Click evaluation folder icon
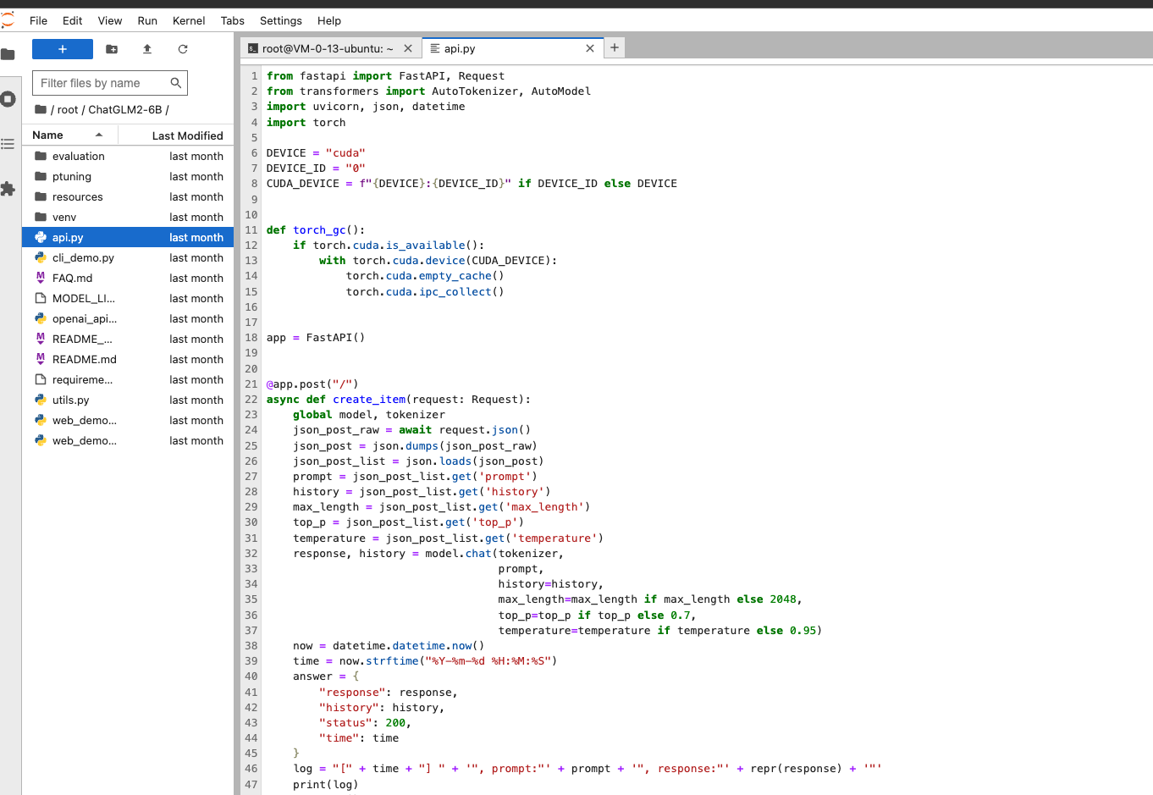The image size is (1153, 795). click(x=40, y=156)
